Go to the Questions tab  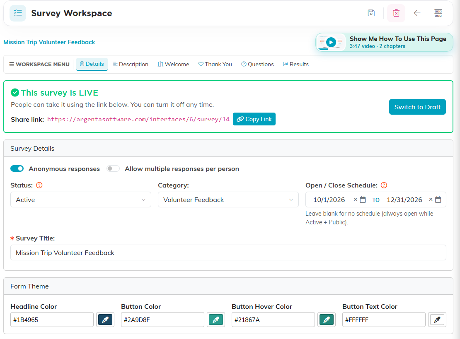point(257,64)
